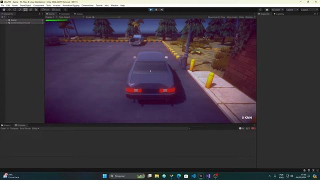Viewport: 320px width, 180px height.
Task: Open the Free Aspect dropdown
Action: pos(71,17)
